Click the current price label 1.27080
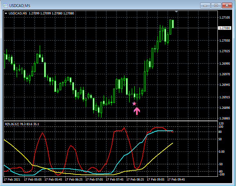 224,28
